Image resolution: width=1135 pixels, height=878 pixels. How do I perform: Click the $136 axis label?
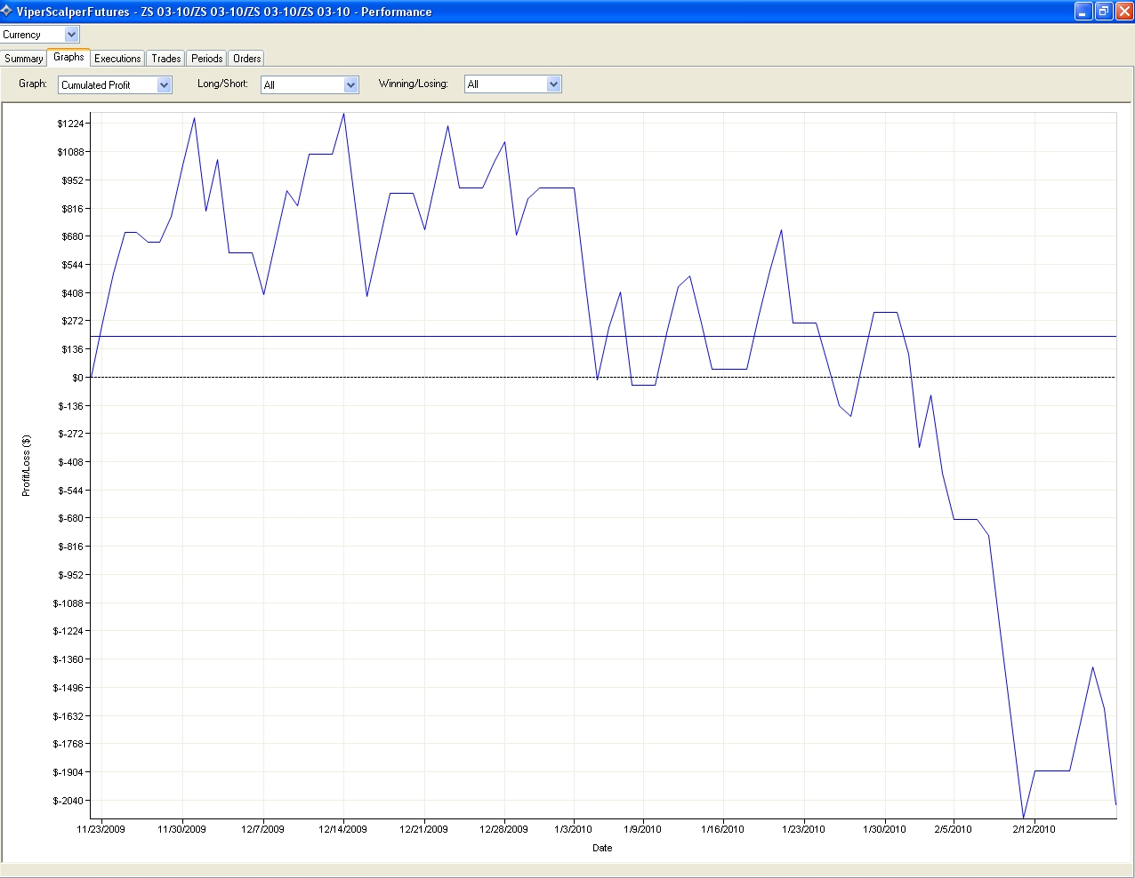tap(73, 349)
